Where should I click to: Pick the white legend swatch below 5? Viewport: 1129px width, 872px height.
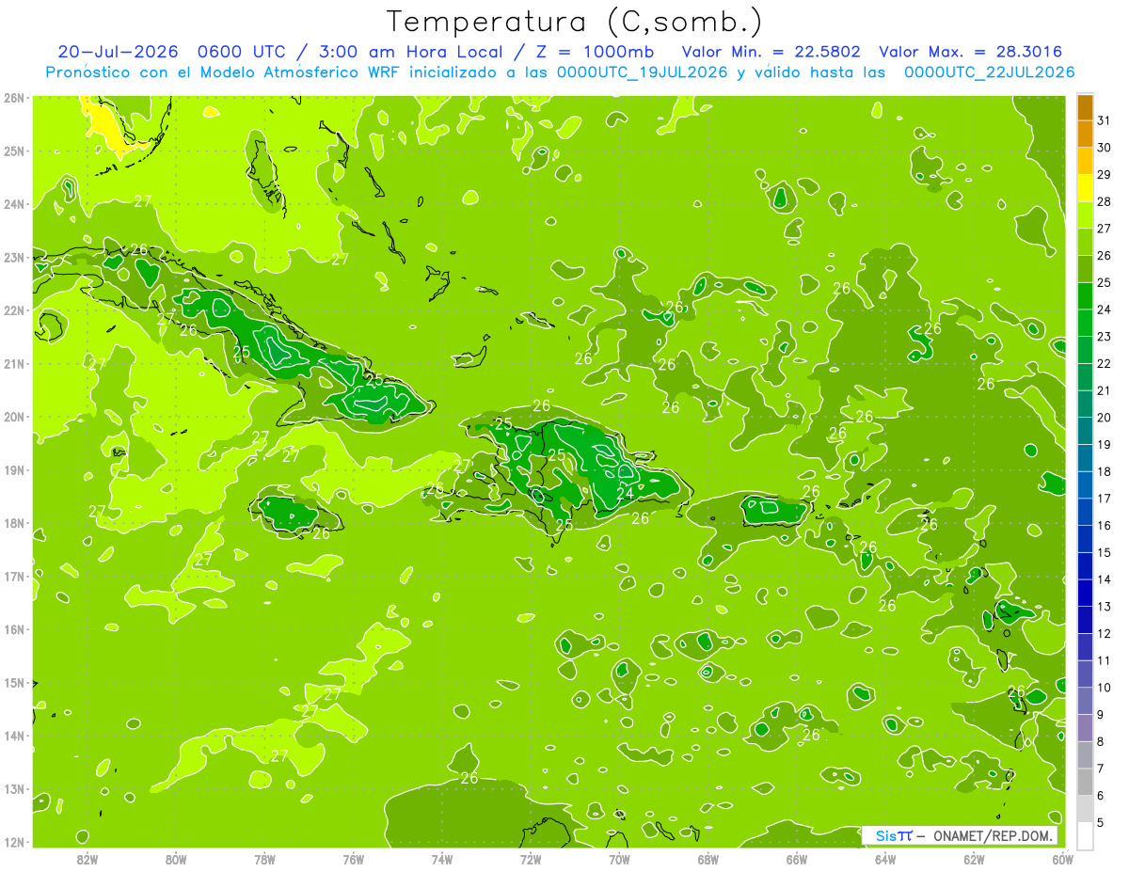1085,835
